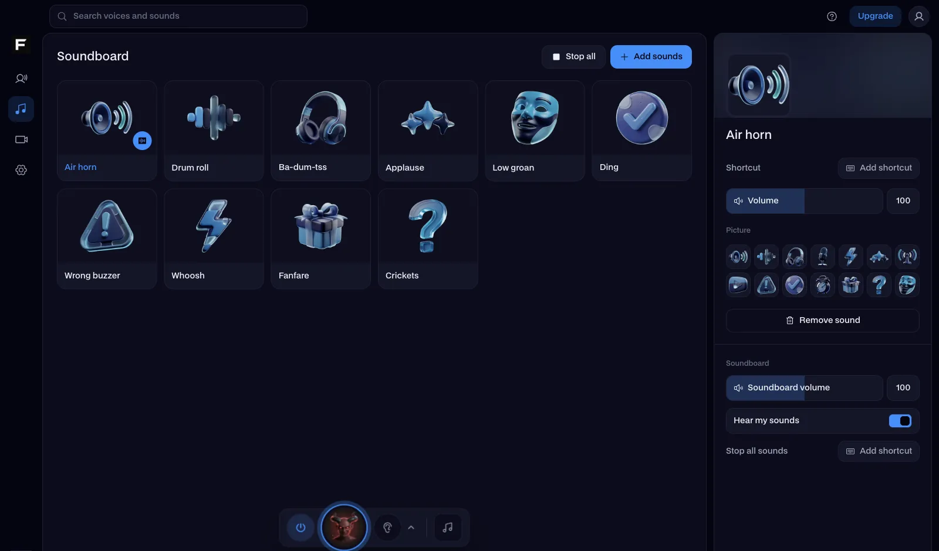Toggle the hear myself ear button
Image resolution: width=939 pixels, height=551 pixels.
(387, 528)
